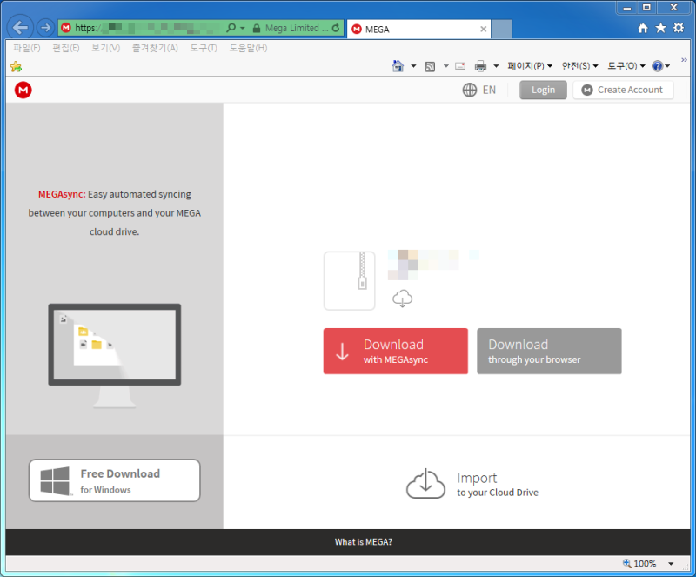The height and width of the screenshot is (577, 696).
Task: Open the 페이지(P) dropdown menu
Action: click(530, 66)
